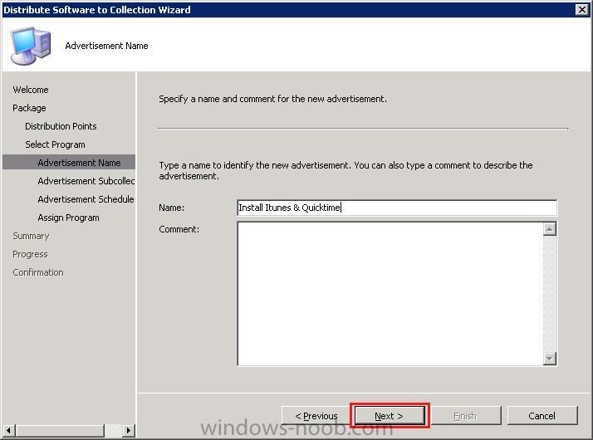Go to the Advertisement Schedule step
The width and height of the screenshot is (593, 440).
pyautogui.click(x=86, y=199)
